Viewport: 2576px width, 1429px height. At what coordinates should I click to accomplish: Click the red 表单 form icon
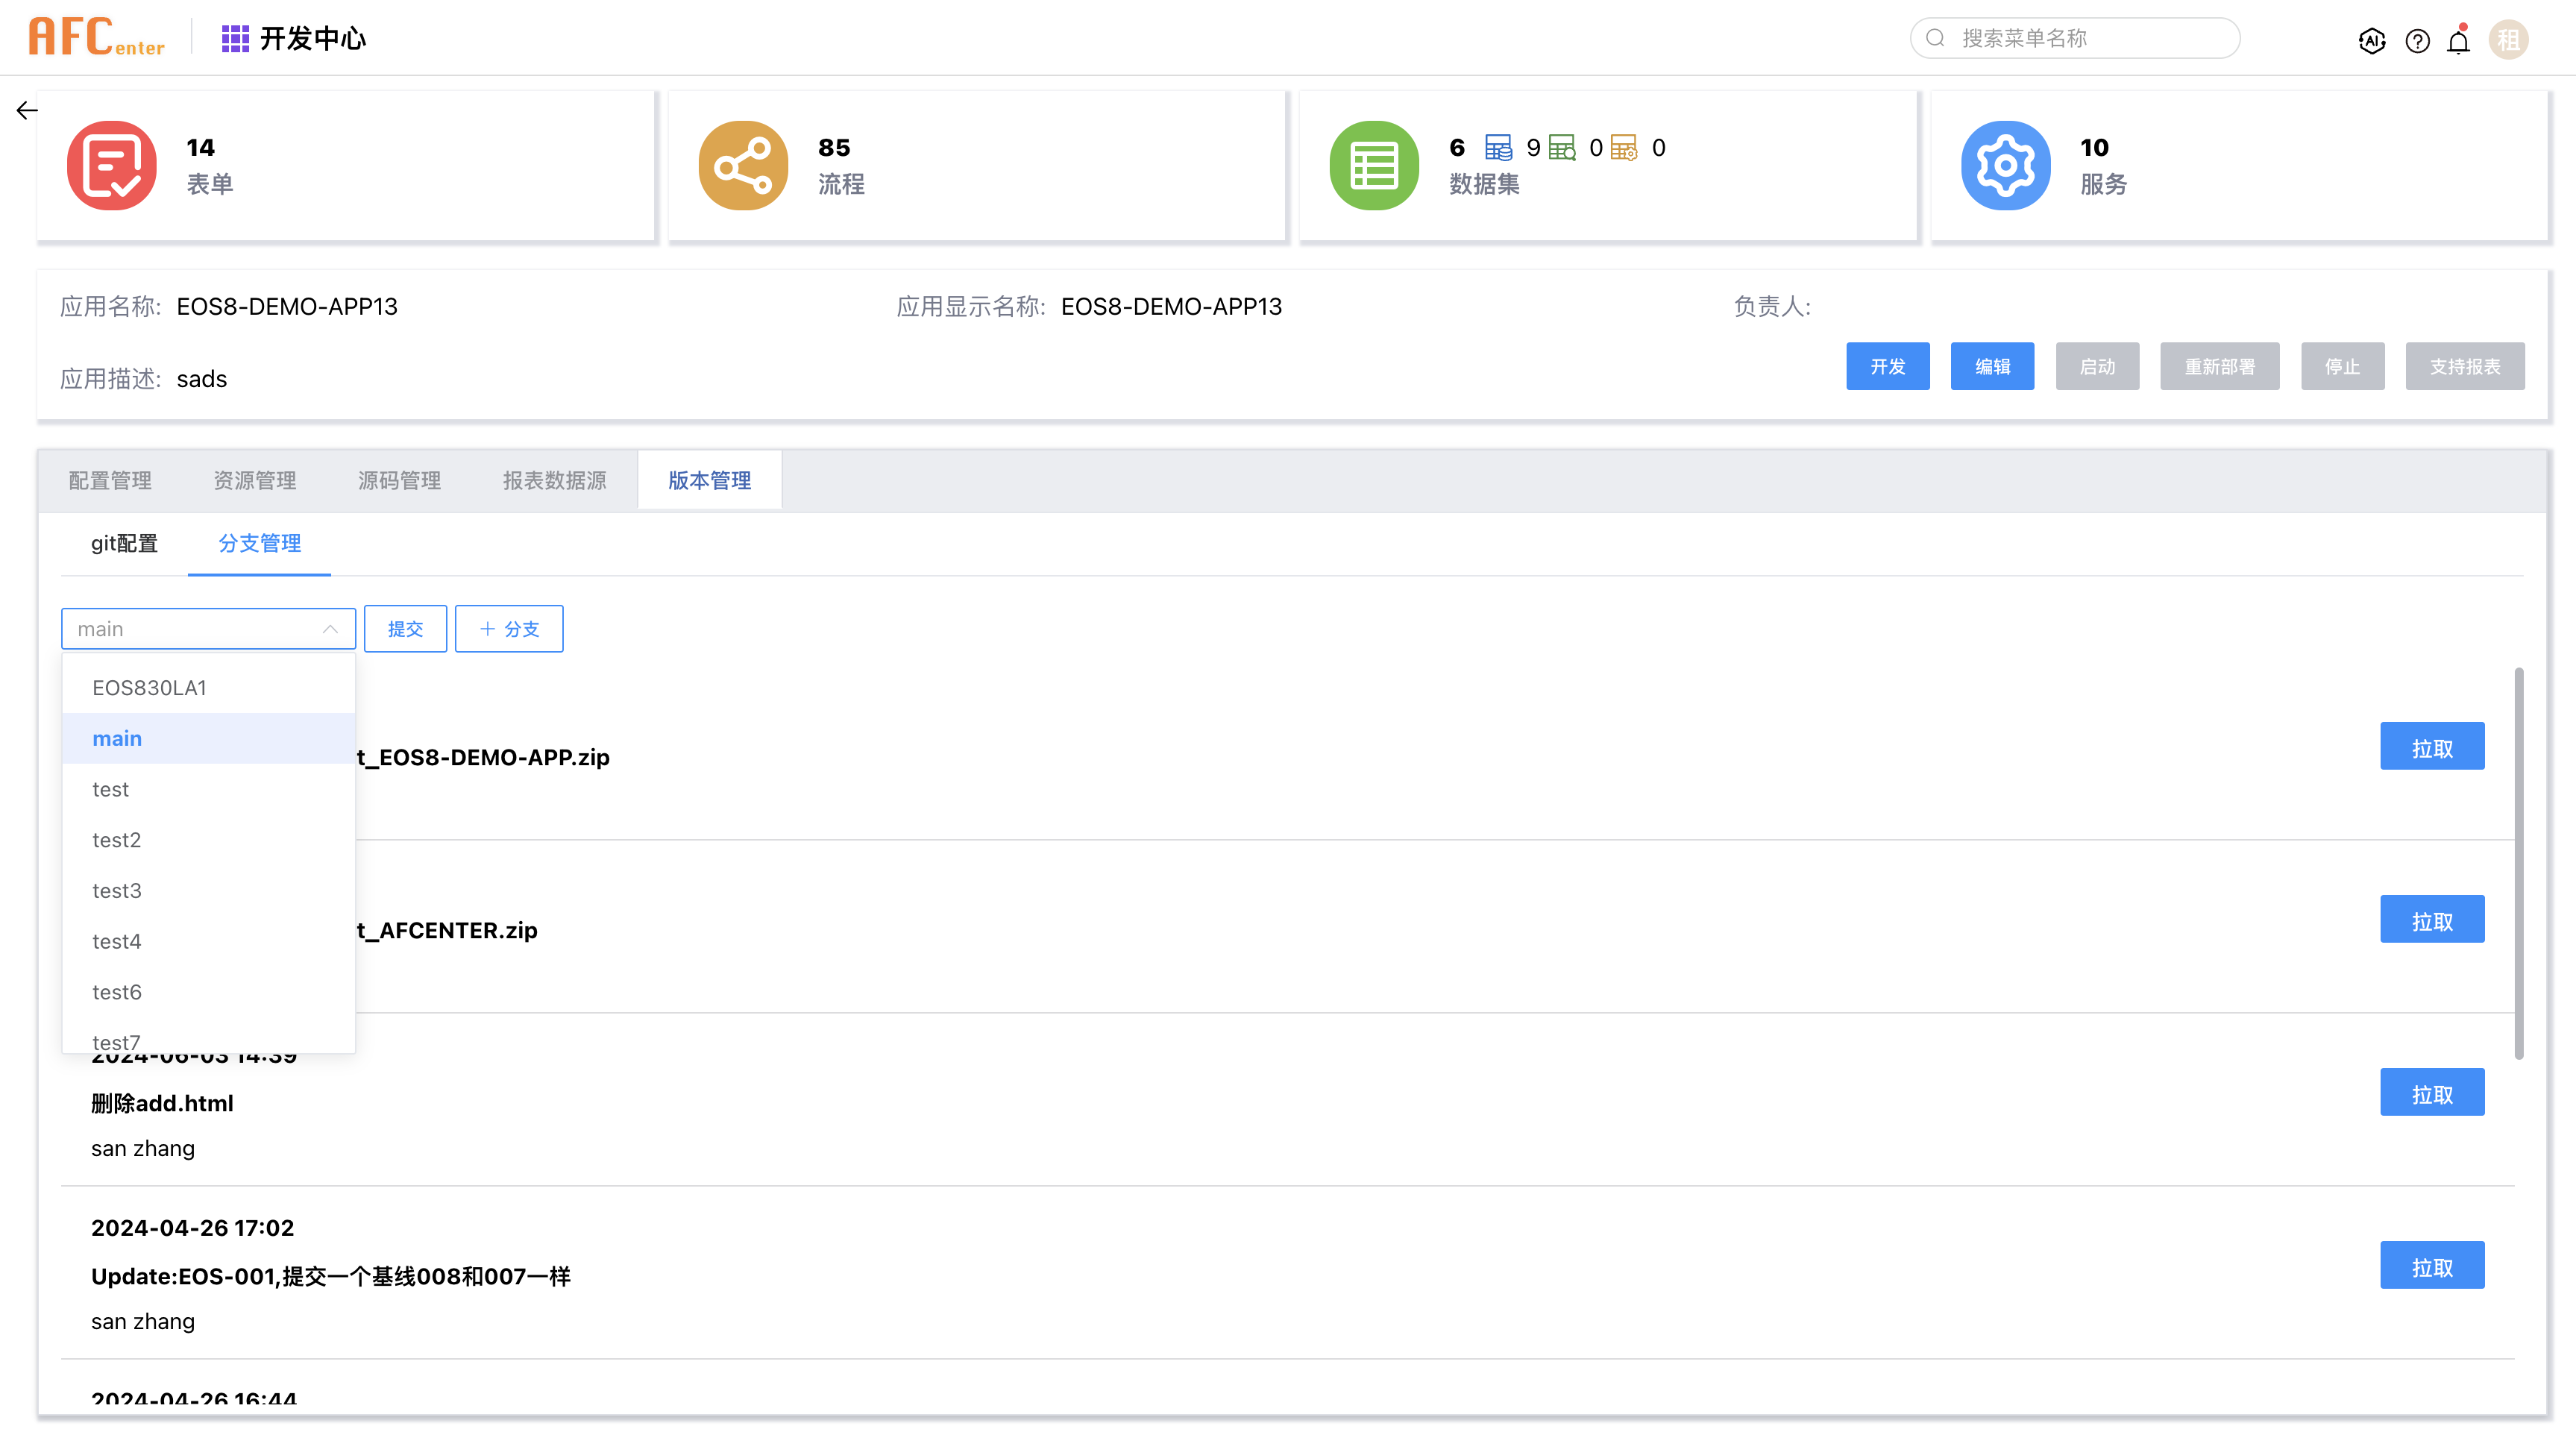112,165
